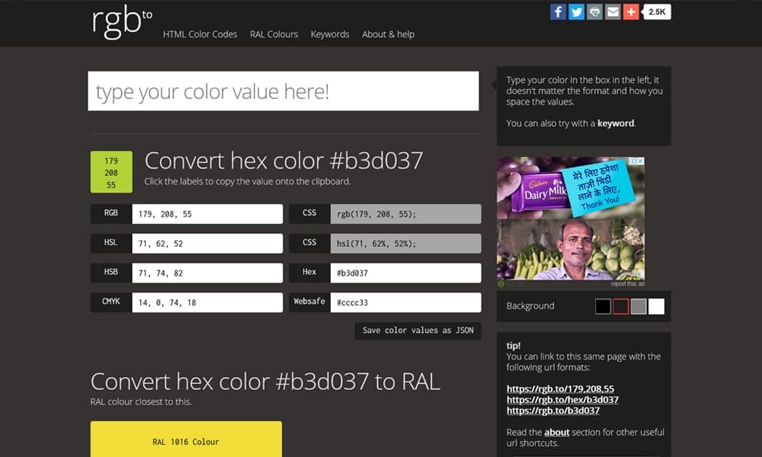This screenshot has height=457, width=762.
Task: Open the StumbleUpon share icon
Action: tap(594, 11)
